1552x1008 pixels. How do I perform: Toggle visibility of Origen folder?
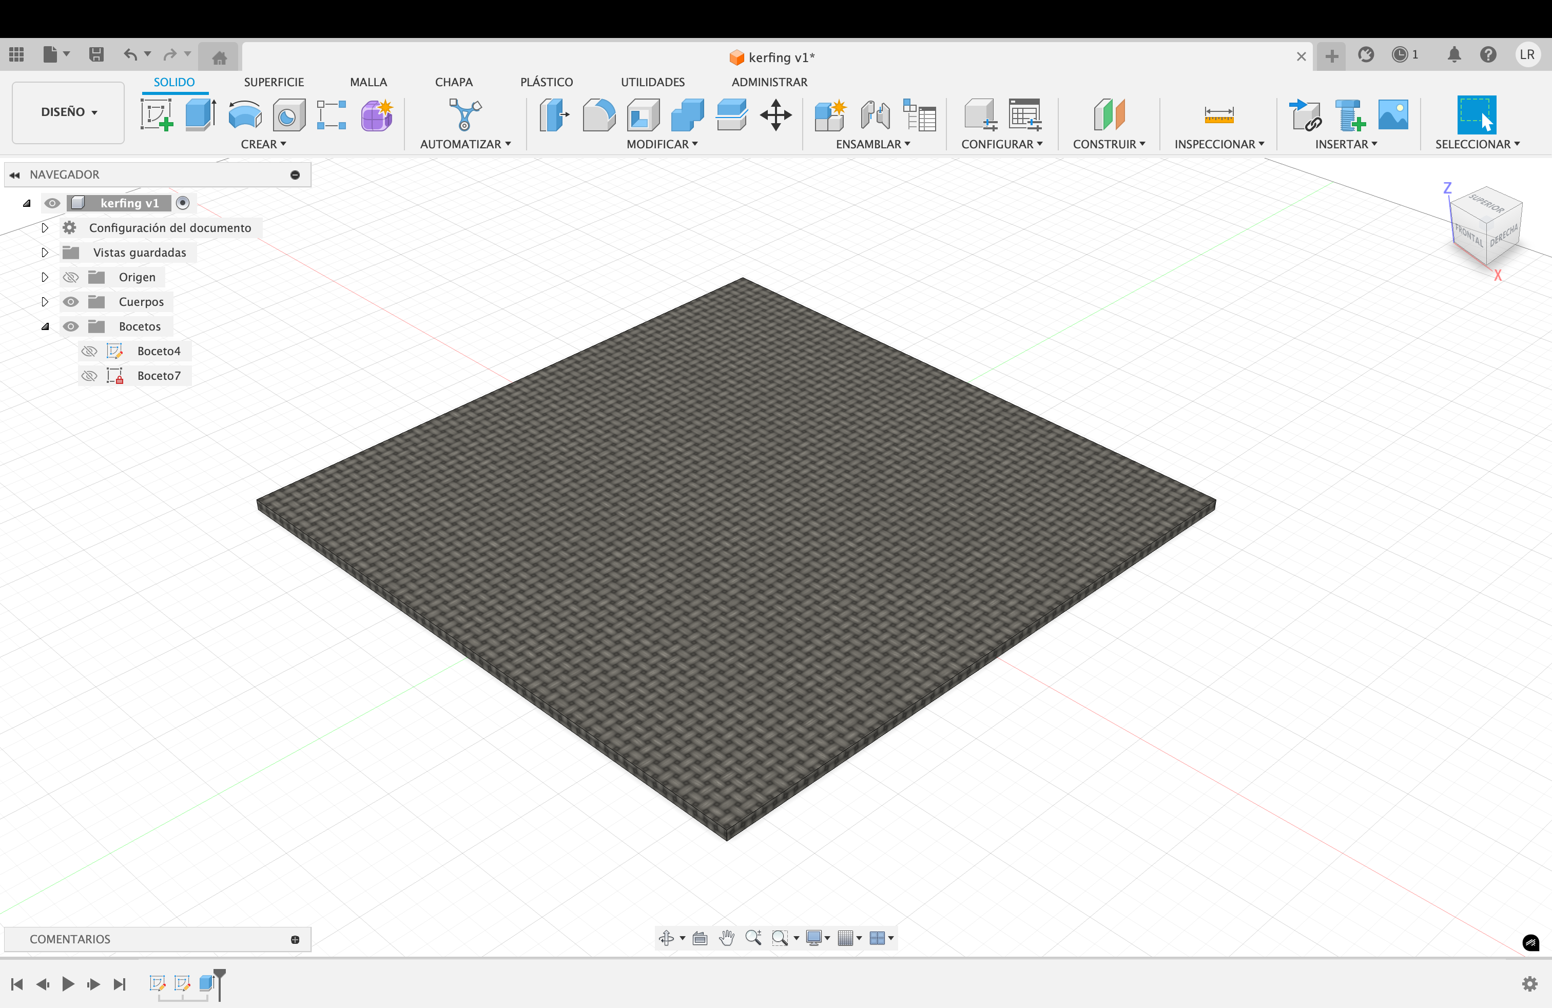coord(71,277)
